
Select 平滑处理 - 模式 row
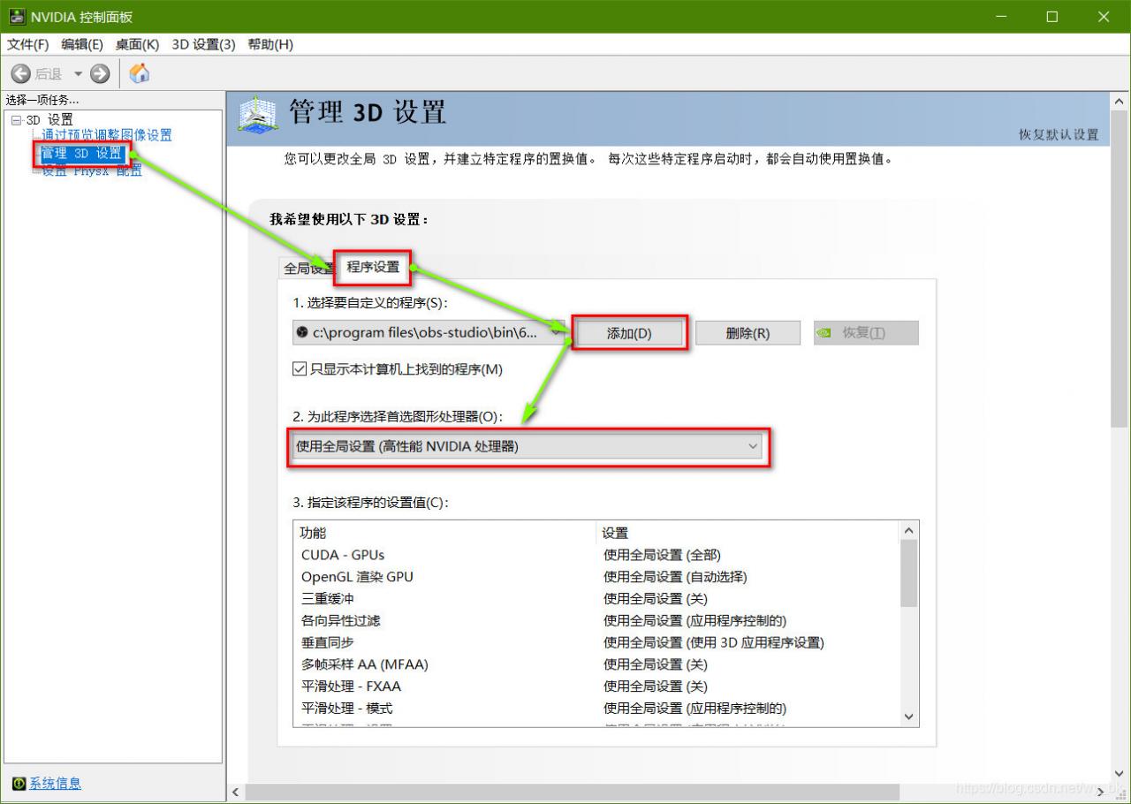pyautogui.click(x=596, y=709)
